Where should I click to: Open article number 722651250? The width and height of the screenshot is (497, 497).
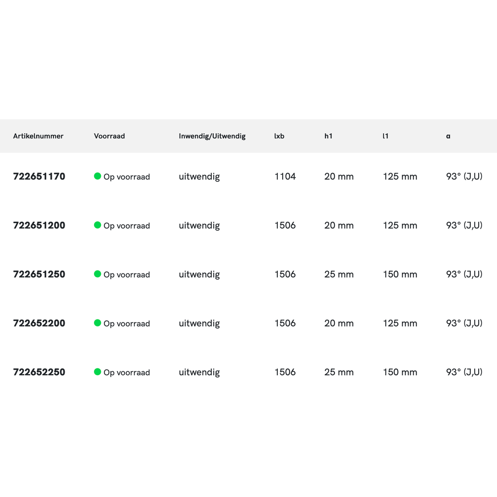(x=39, y=274)
